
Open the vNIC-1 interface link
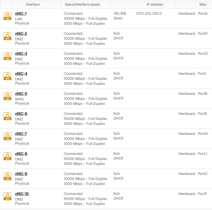click(21, 14)
